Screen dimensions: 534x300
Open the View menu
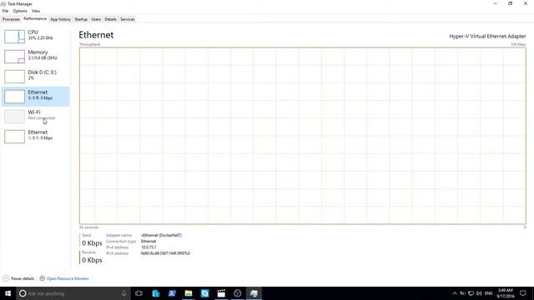[36, 11]
